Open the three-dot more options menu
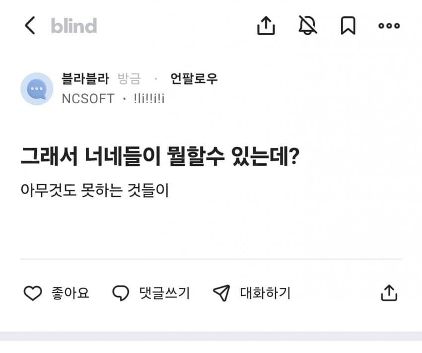422x353 pixels. point(389,25)
